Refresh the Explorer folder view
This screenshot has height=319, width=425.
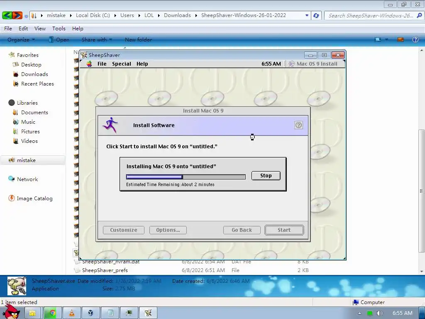click(316, 15)
